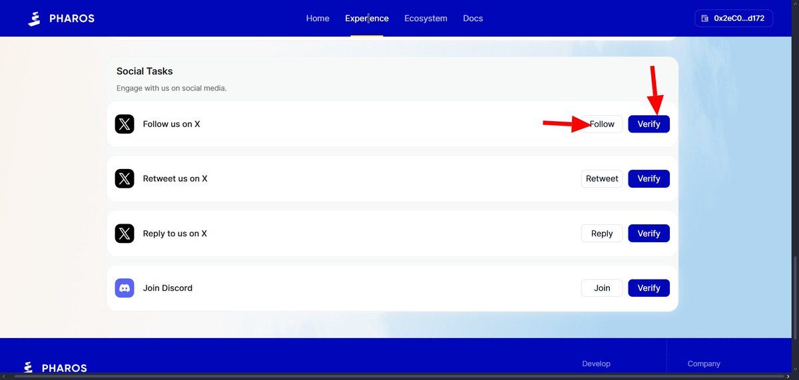Click the horizontal scrollbar left arrow

click(x=5, y=376)
